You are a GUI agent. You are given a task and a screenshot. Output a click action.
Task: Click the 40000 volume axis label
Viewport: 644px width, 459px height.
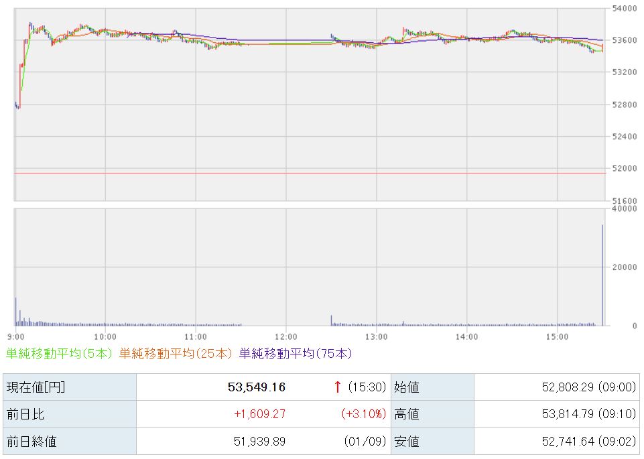click(624, 209)
